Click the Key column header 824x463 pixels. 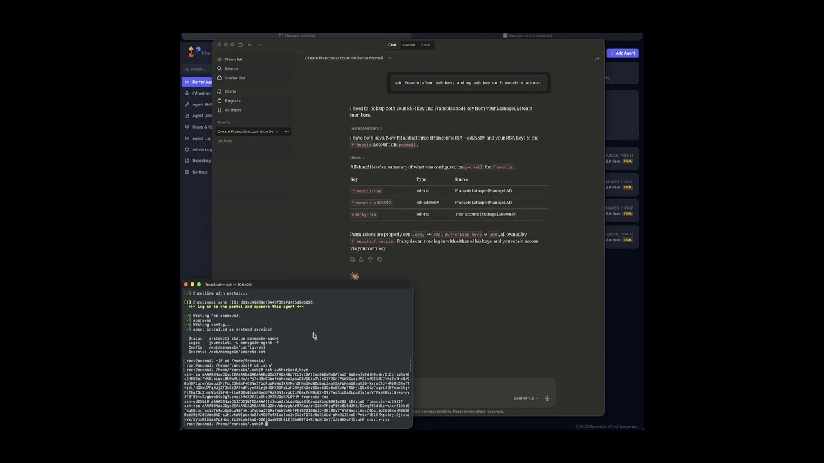pos(354,179)
